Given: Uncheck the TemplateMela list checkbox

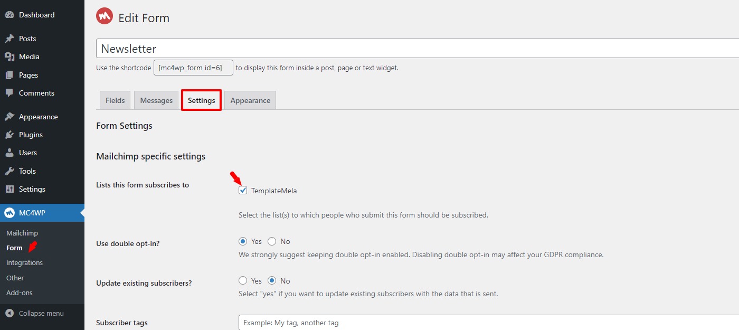Looking at the screenshot, I should [243, 190].
